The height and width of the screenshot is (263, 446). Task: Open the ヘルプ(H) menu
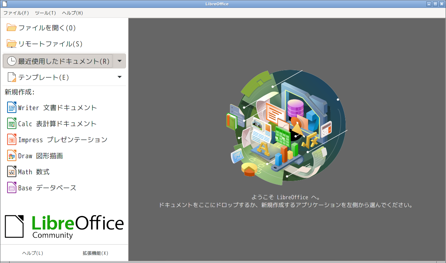coord(73,13)
